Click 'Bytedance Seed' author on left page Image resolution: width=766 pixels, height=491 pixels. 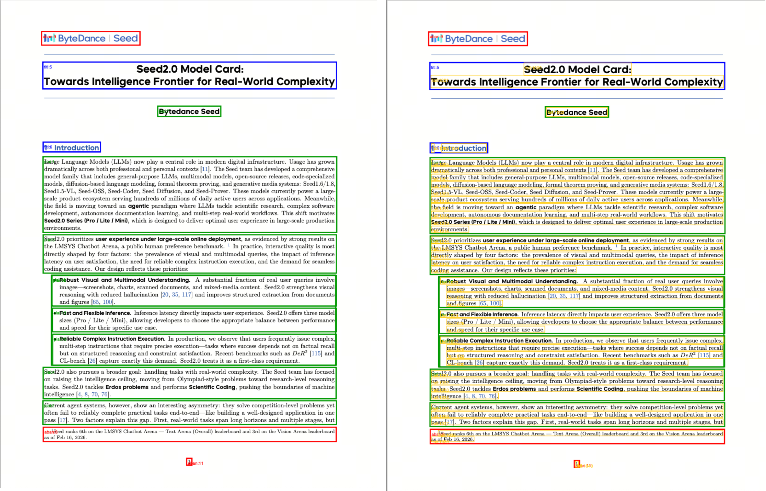pos(189,112)
